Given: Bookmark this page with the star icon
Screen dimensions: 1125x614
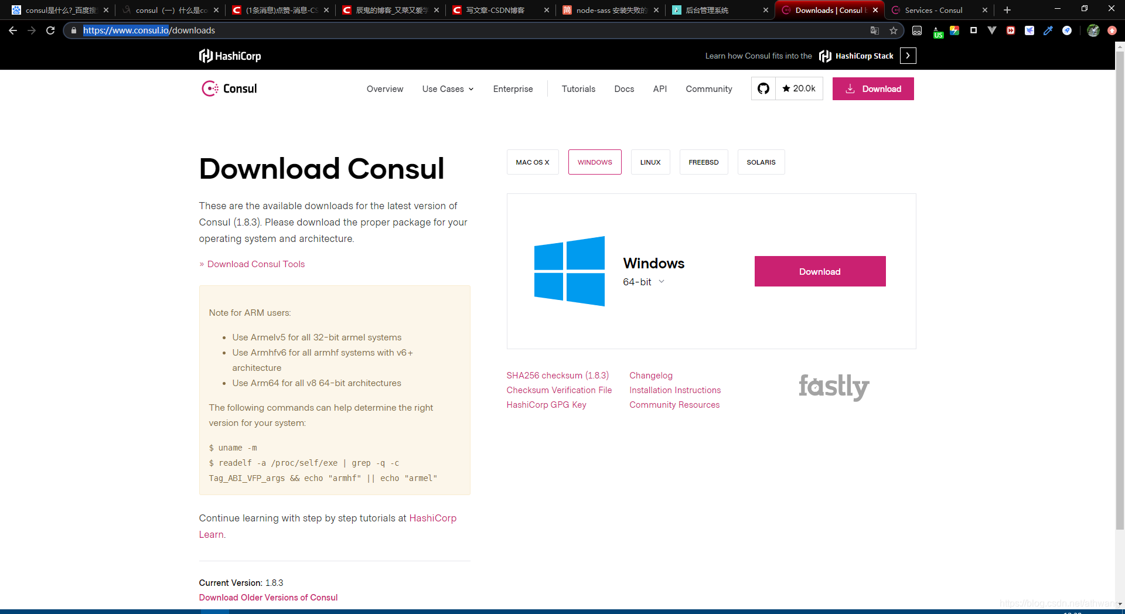Looking at the screenshot, I should coord(893,30).
